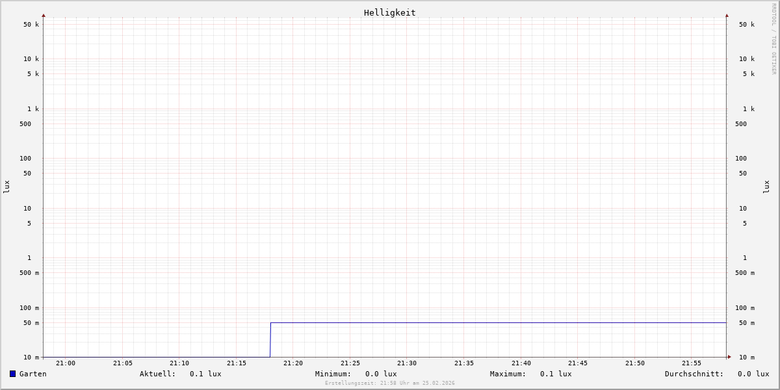Screen dimensions: 780x390
Task: Click the "500 m" label on left axis
Action: tap(29, 273)
